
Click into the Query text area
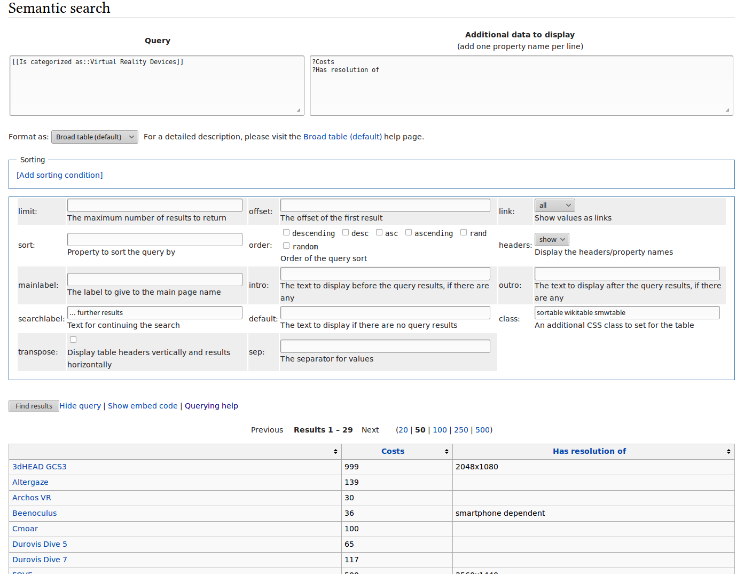(x=157, y=85)
